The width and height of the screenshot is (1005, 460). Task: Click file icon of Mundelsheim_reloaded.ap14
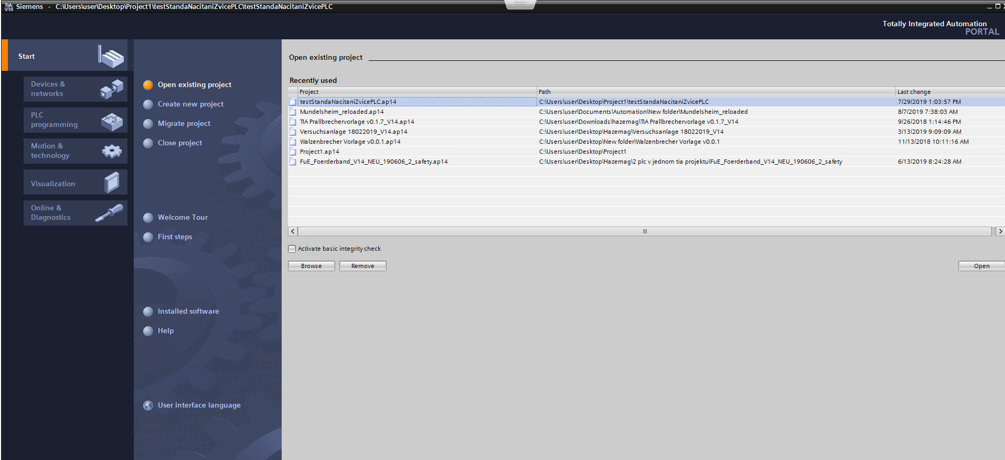(x=293, y=112)
